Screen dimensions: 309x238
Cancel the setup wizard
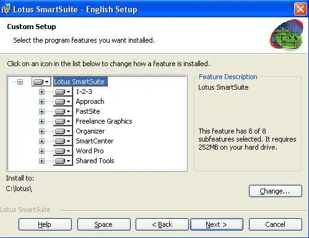[x=276, y=224]
